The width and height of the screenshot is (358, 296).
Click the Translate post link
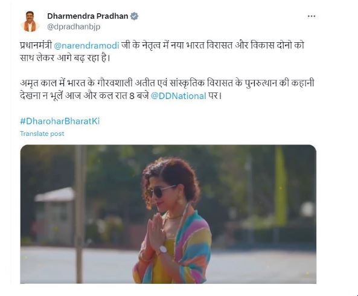point(42,134)
